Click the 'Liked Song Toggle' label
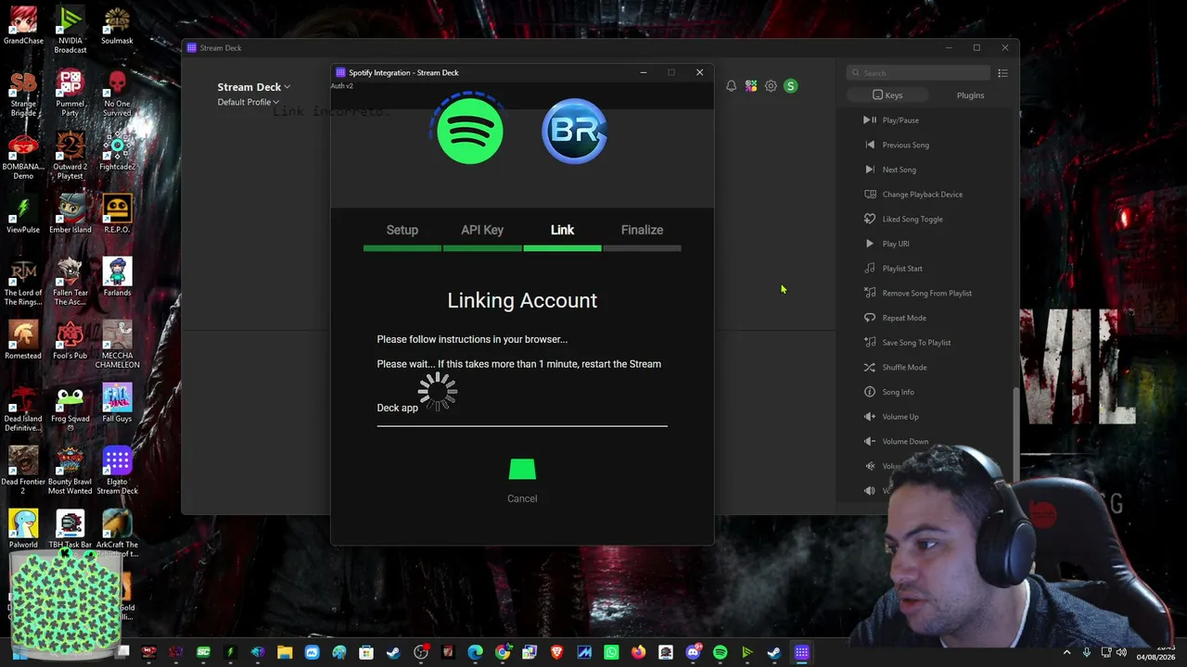Viewport: 1187px width, 667px height. (913, 220)
